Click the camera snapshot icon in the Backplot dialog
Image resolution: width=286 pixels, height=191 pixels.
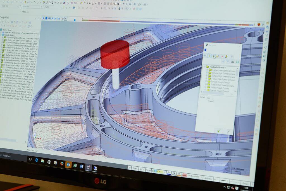[x=232, y=62]
